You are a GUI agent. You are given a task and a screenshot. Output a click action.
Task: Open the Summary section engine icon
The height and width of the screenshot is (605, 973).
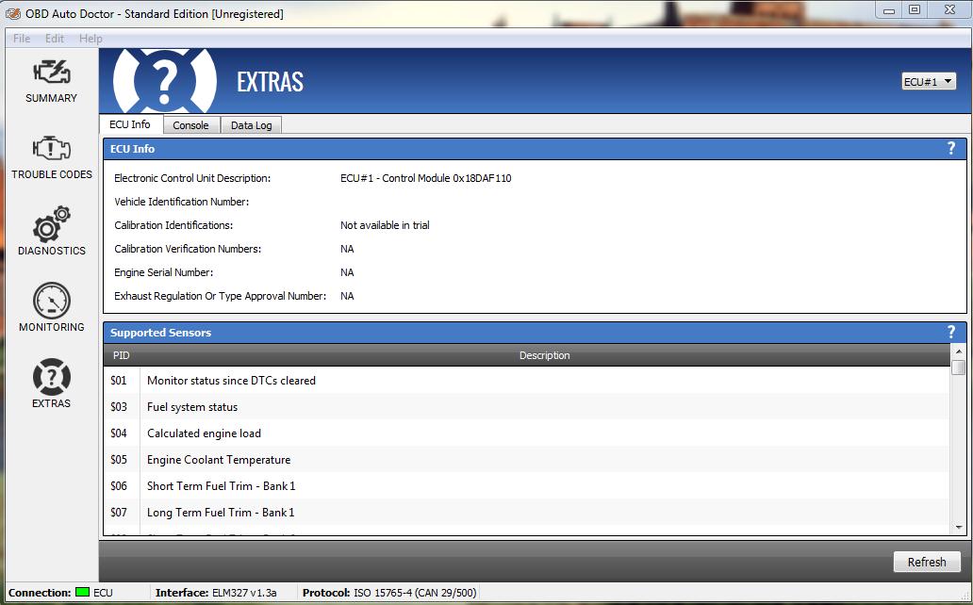pos(52,74)
